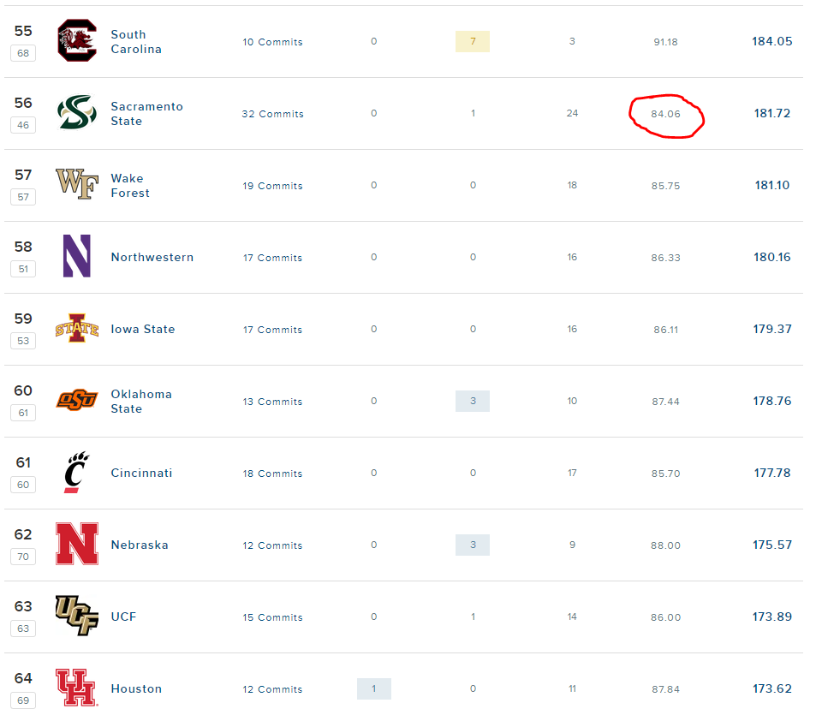The width and height of the screenshot is (816, 709).
Task: Open the Wake Forest logo
Action: (x=77, y=184)
